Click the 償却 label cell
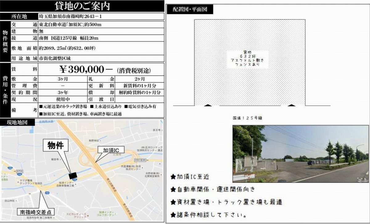 (x=101, y=92)
